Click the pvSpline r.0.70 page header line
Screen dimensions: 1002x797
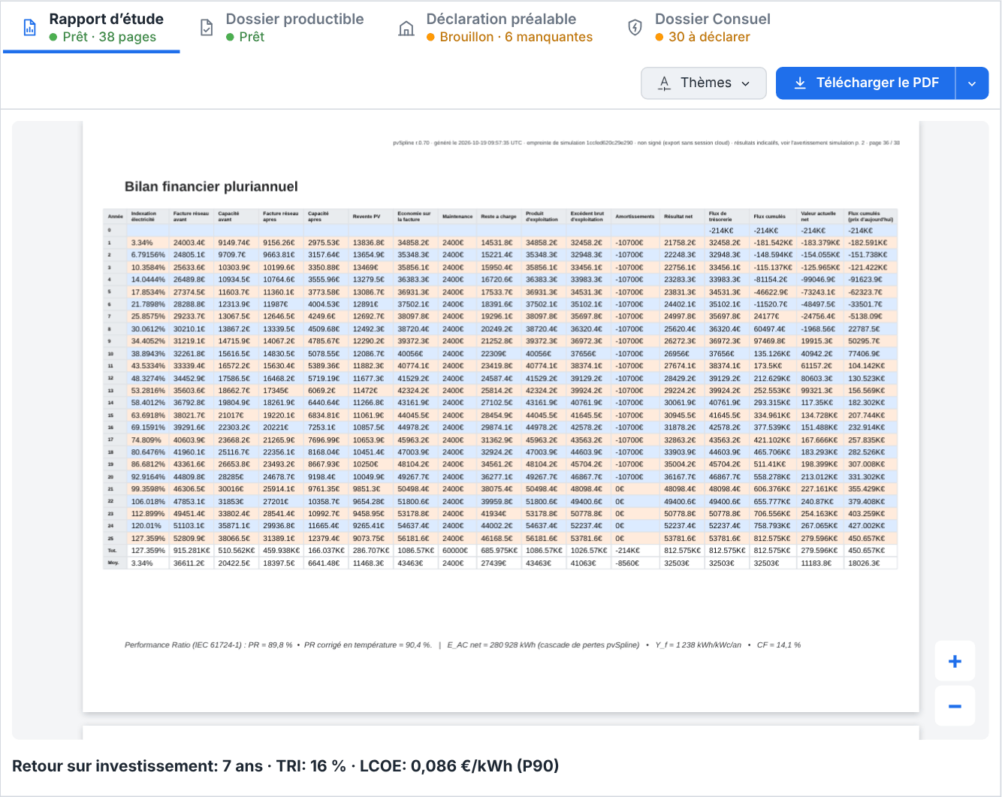pos(646,142)
